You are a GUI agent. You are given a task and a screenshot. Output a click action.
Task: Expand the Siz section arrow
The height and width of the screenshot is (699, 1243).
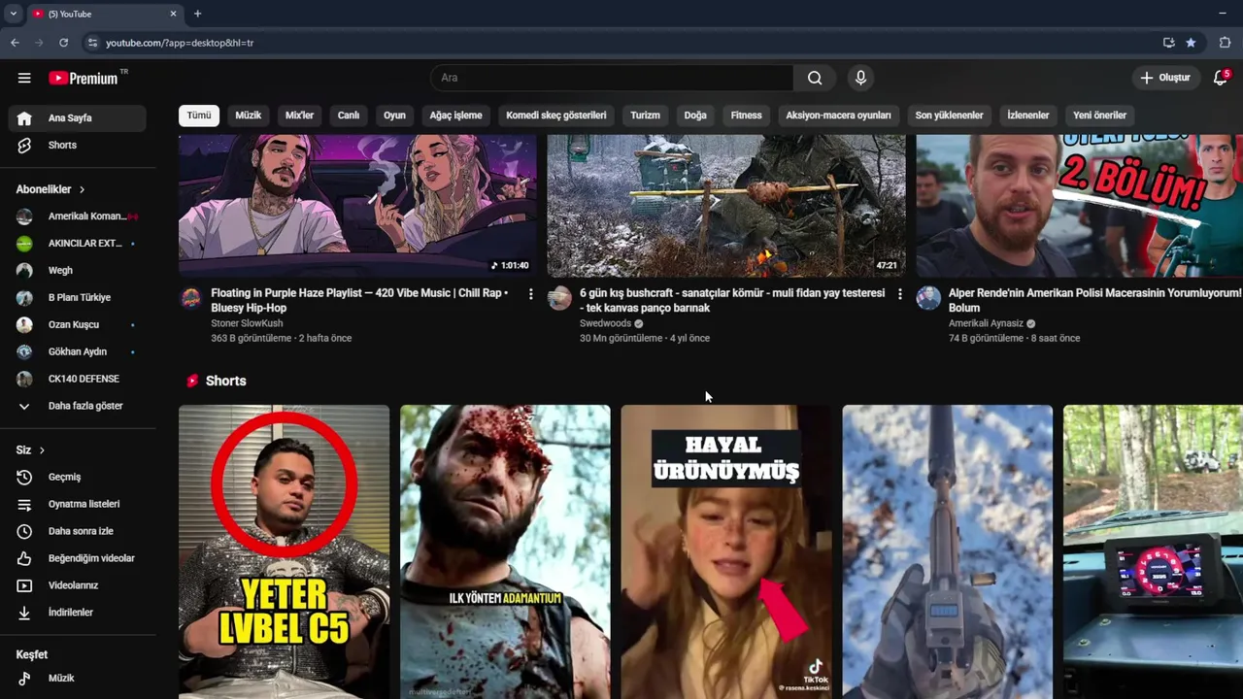[42, 450]
